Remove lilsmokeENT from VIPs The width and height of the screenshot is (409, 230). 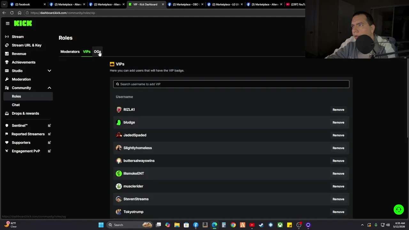point(338,173)
